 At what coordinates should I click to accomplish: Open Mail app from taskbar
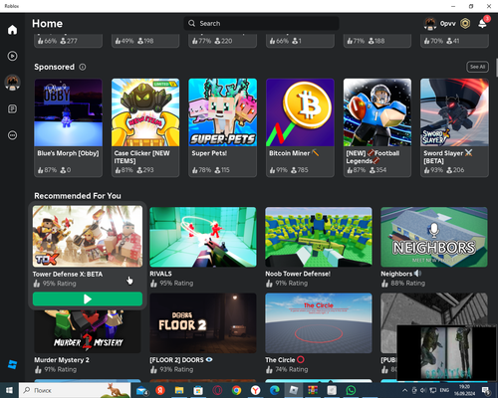(x=141, y=391)
